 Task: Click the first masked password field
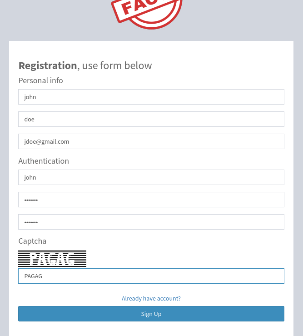coord(151,200)
